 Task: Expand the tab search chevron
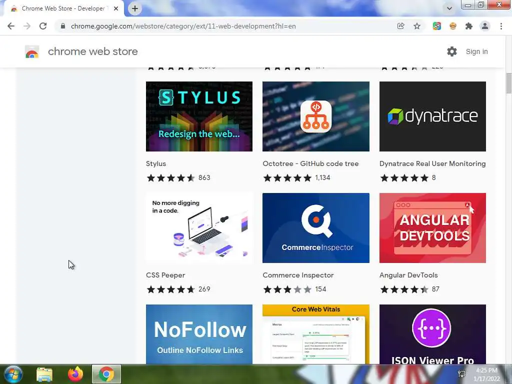point(449,8)
